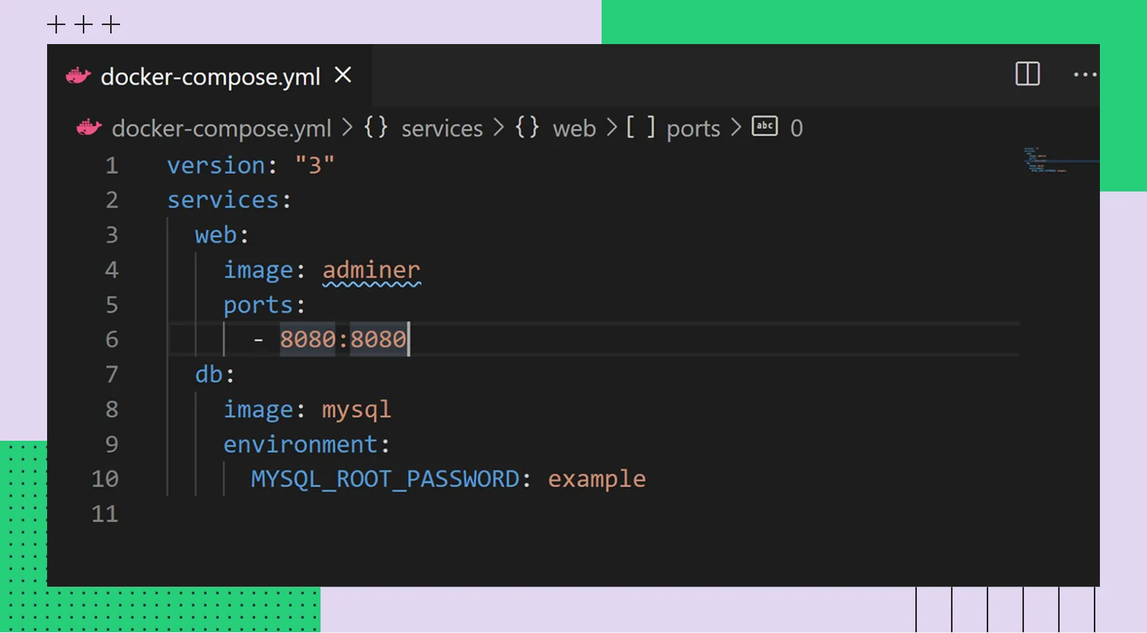This screenshot has height=633, width=1147.
Task: Click the Docker whale icon in breadcrumb
Action: coord(89,128)
